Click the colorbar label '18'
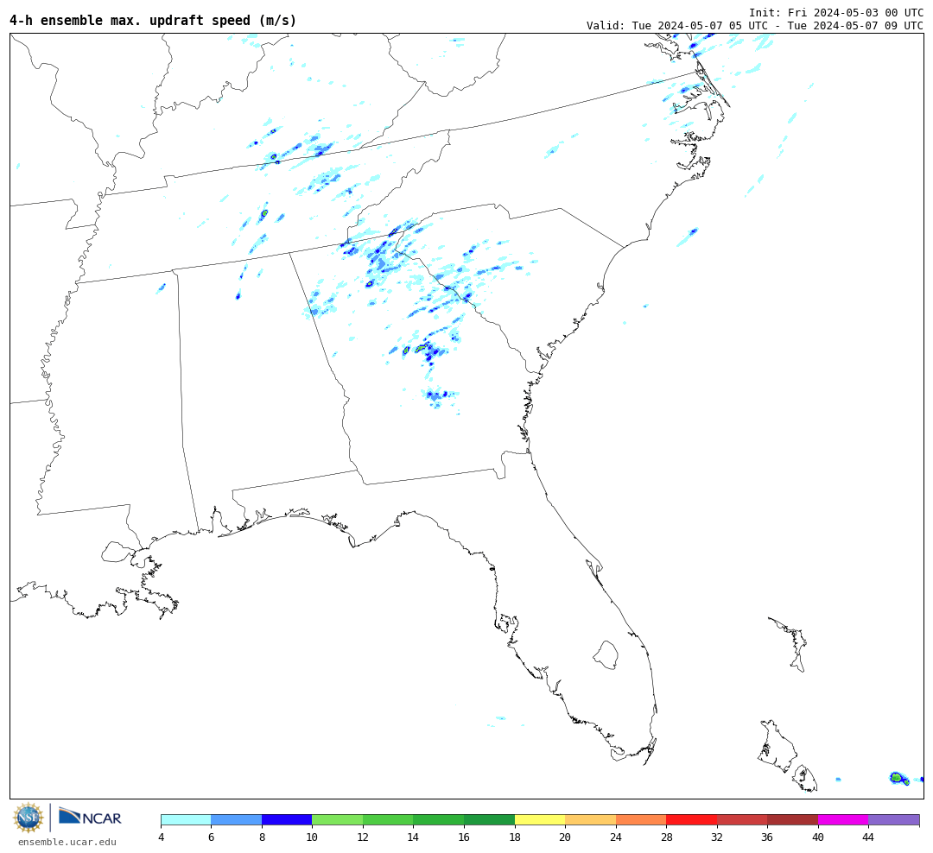Image resolution: width=933 pixels, height=853 pixels. tap(515, 837)
